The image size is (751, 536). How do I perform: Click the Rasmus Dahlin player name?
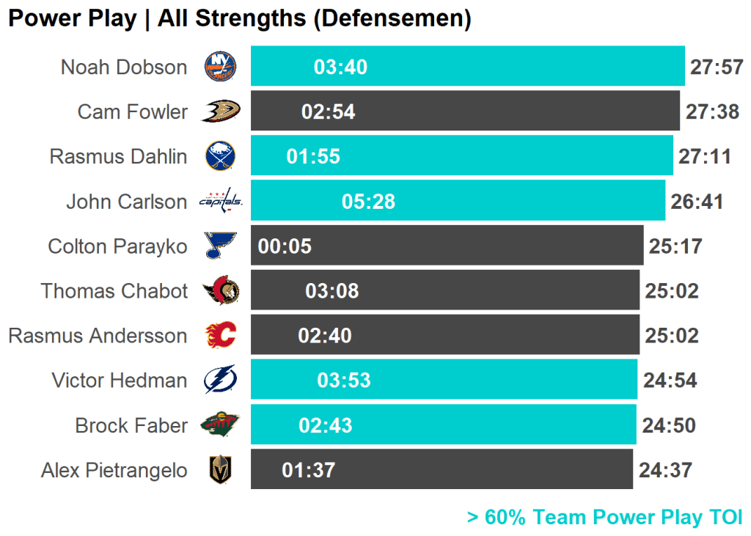pos(118,156)
